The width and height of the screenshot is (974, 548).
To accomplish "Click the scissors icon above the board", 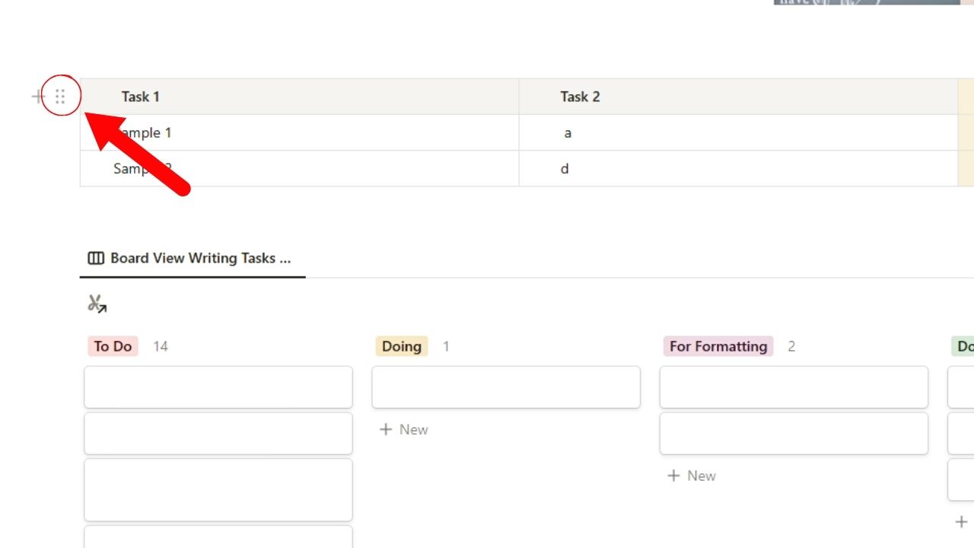I will coord(97,303).
